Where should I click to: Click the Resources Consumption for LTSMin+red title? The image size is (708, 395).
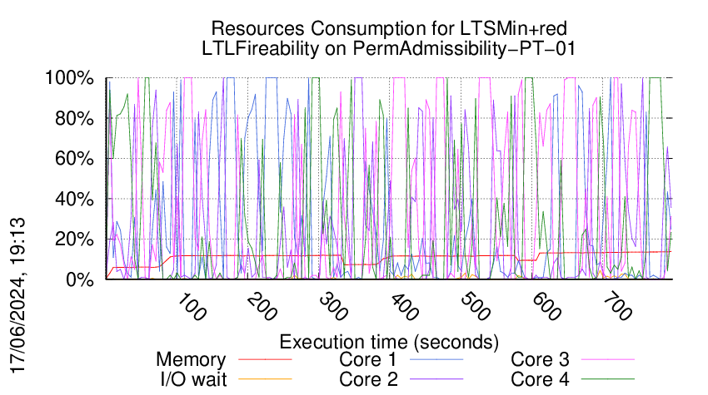coord(389,28)
